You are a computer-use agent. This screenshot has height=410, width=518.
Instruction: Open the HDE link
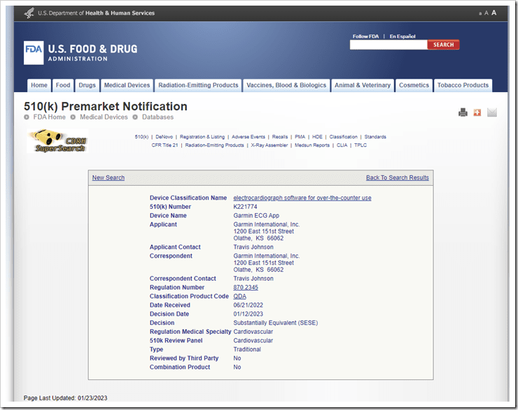pyautogui.click(x=317, y=137)
